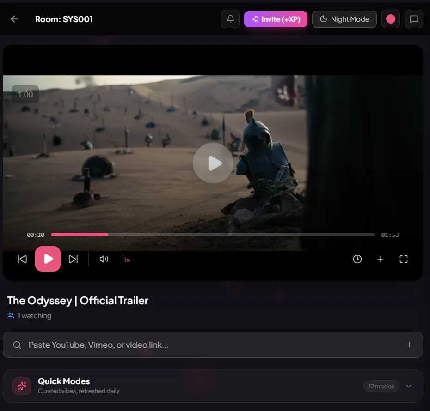Image resolution: width=430 pixels, height=411 pixels.
Task: Open the chat panel icon
Action: [x=413, y=19]
